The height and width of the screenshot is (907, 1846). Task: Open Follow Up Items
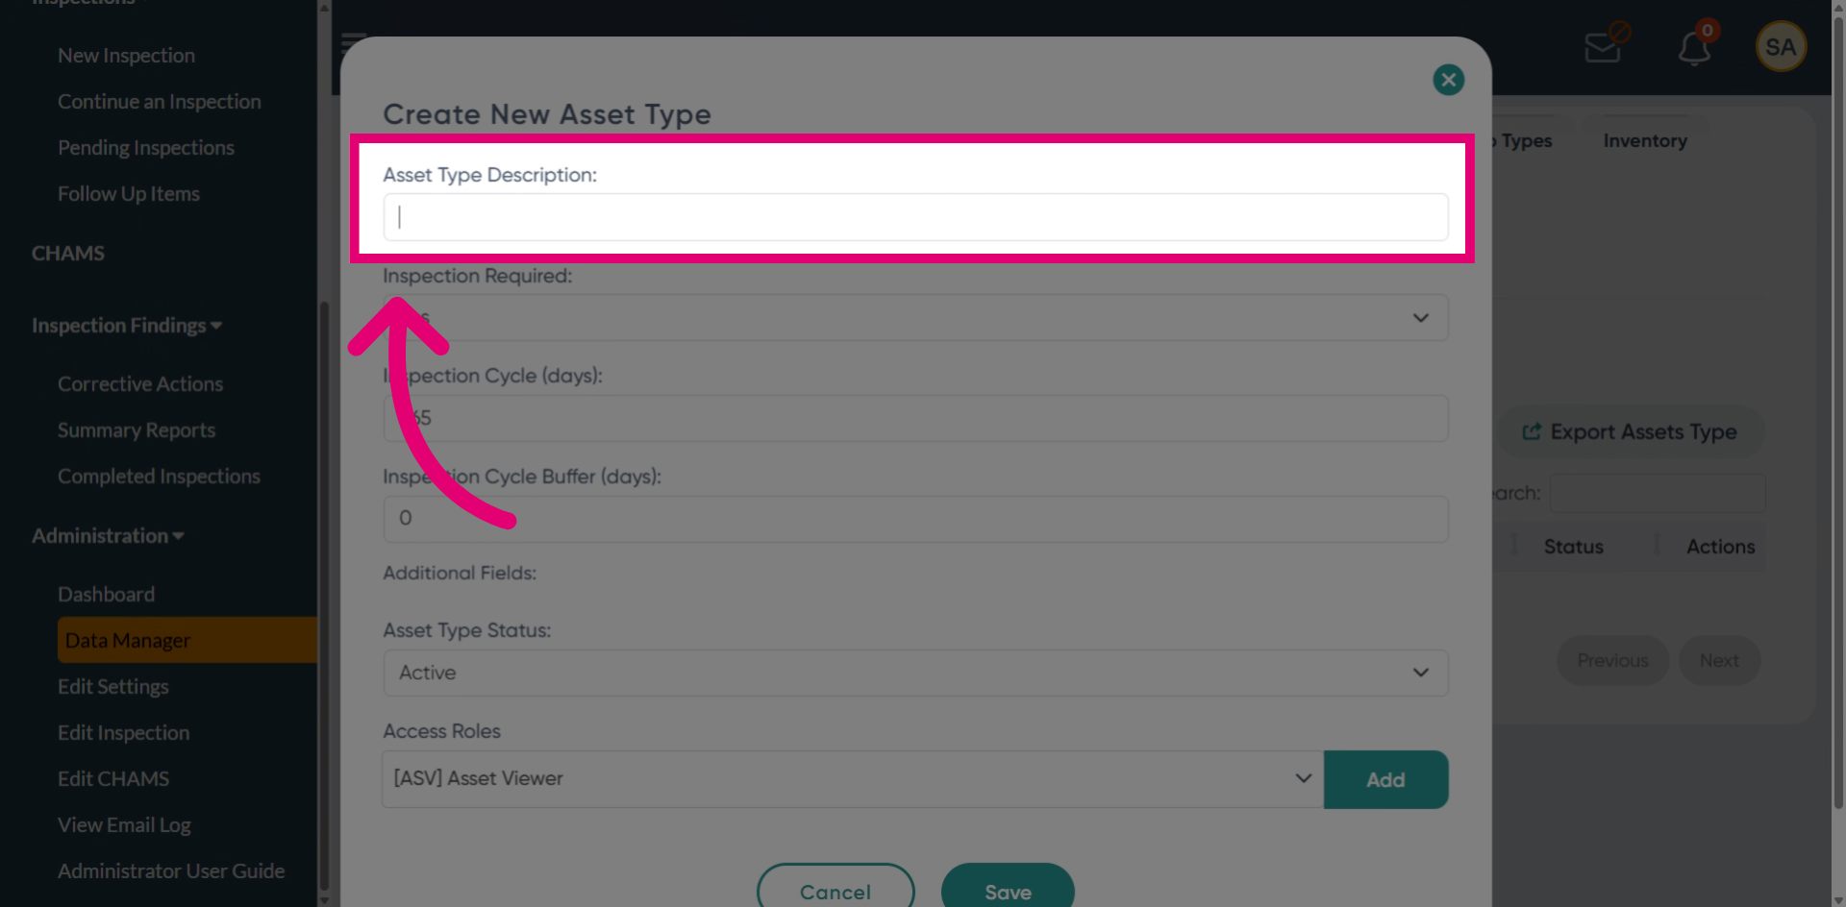pos(129,194)
